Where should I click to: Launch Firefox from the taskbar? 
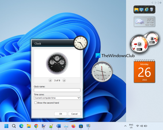73,126
